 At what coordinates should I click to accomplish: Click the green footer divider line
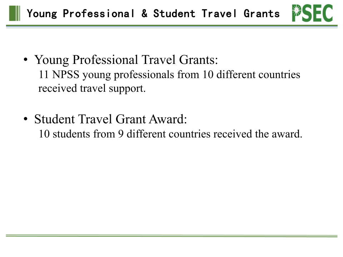click(172, 236)
